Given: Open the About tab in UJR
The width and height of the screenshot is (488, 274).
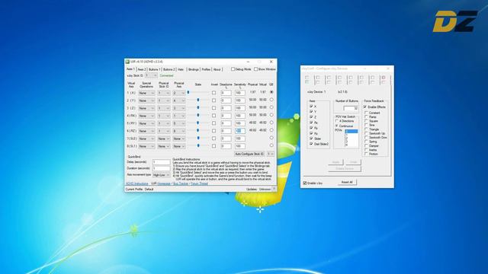Looking at the screenshot, I should (217, 69).
